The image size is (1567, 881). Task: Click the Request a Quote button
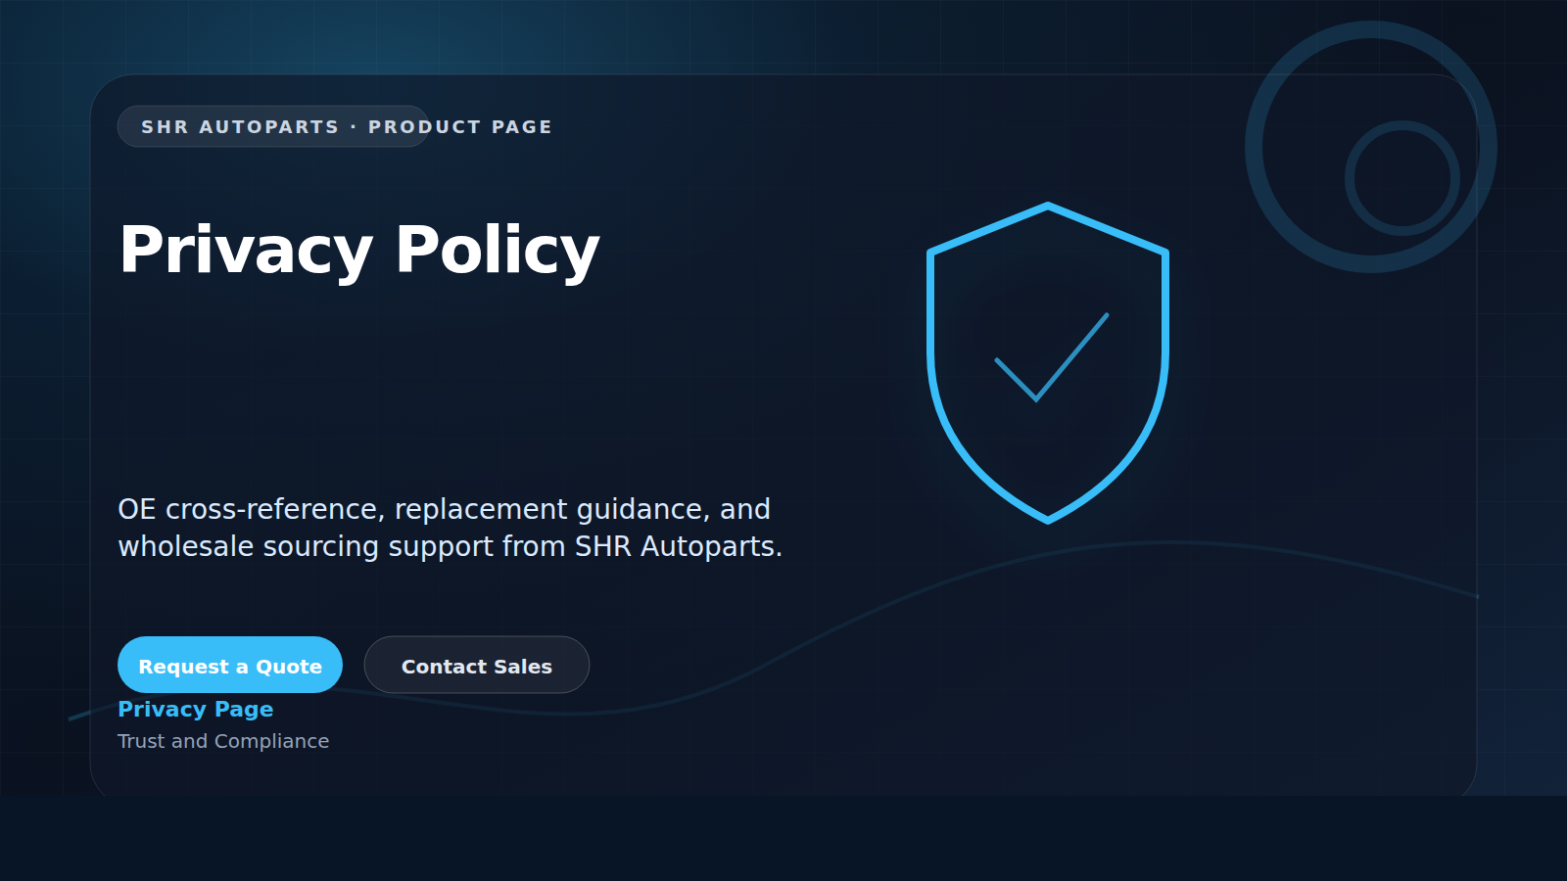point(230,665)
